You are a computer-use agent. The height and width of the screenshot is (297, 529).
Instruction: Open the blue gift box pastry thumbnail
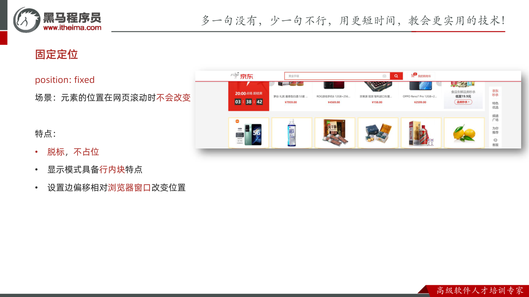378,133
